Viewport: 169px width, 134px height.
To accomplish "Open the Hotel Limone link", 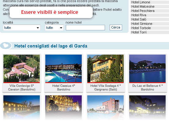I will click(141, 2).
